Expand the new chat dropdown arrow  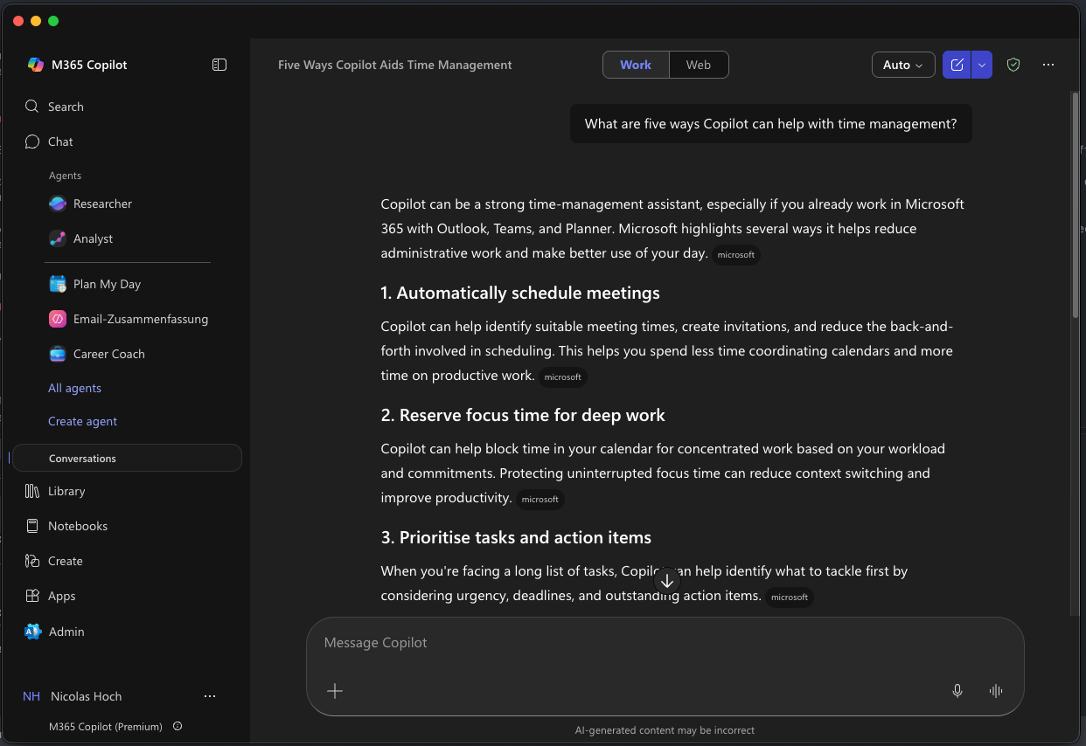click(x=982, y=65)
